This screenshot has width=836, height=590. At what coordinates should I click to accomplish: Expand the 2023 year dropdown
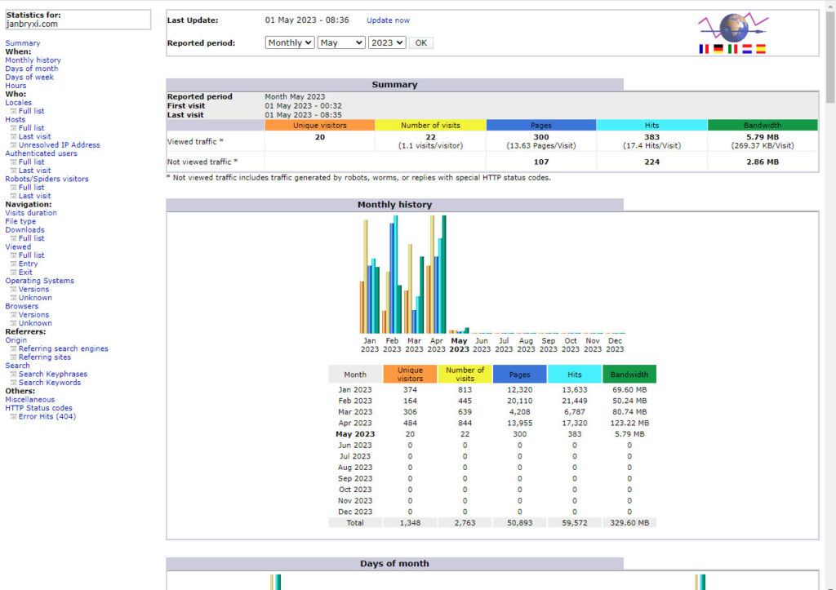(387, 43)
